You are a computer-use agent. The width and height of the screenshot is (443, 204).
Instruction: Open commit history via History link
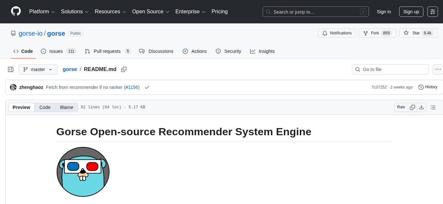point(428,87)
